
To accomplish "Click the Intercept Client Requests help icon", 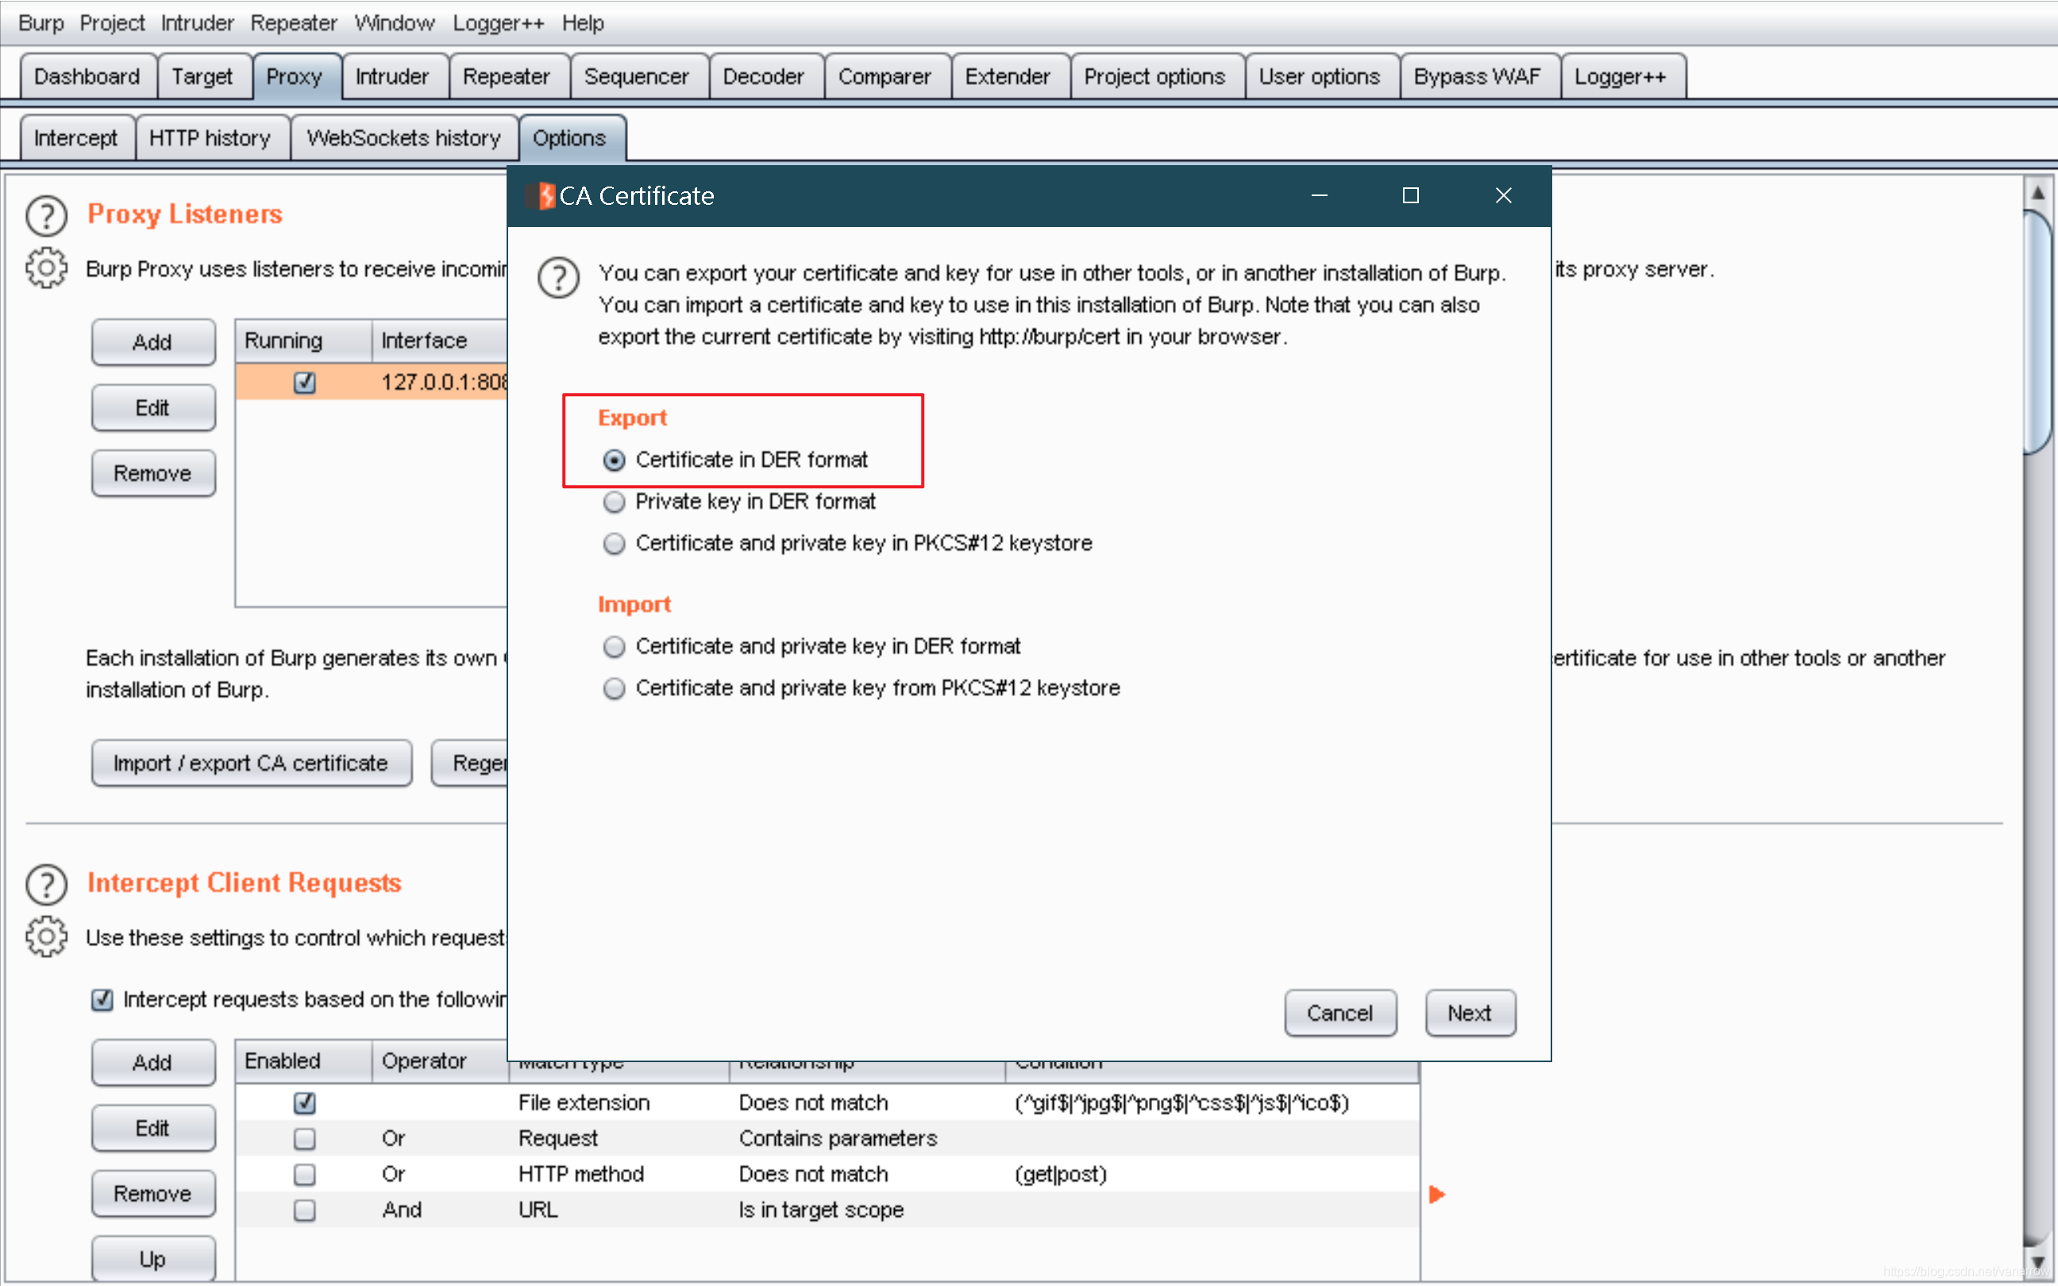I will coord(46,884).
